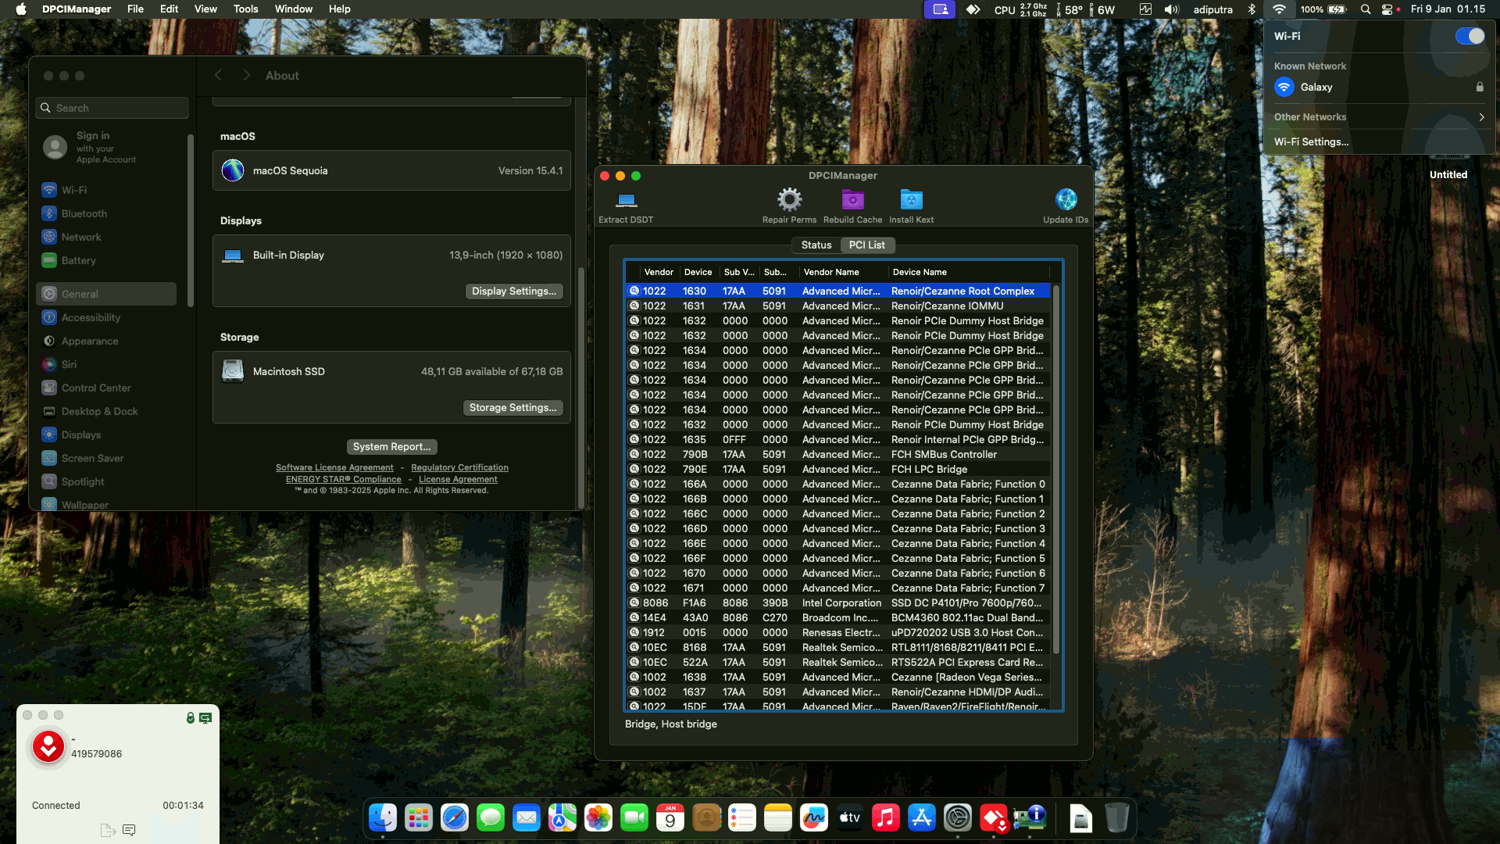1500x844 pixels.
Task: Click the Extract DSDT toolbar icon
Action: click(626, 200)
